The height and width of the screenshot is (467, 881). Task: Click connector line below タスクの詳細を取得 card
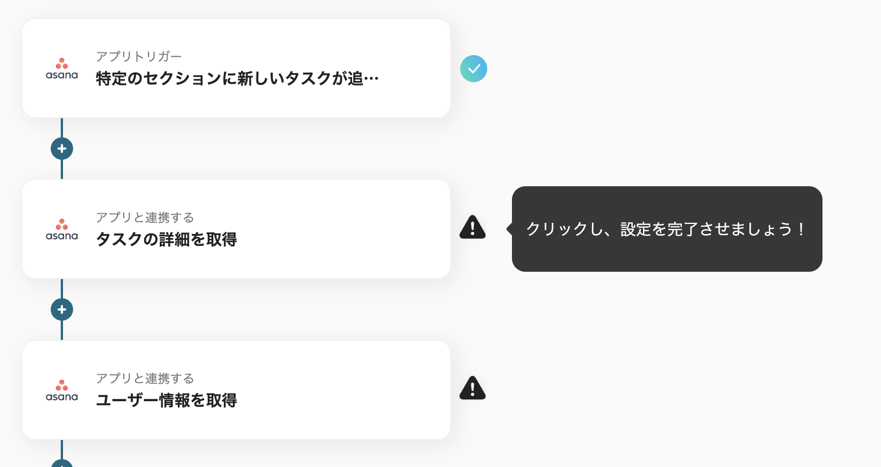pos(62,288)
